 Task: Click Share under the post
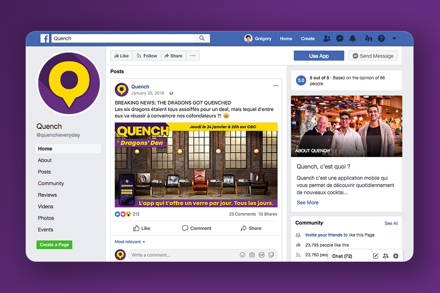[x=251, y=228]
